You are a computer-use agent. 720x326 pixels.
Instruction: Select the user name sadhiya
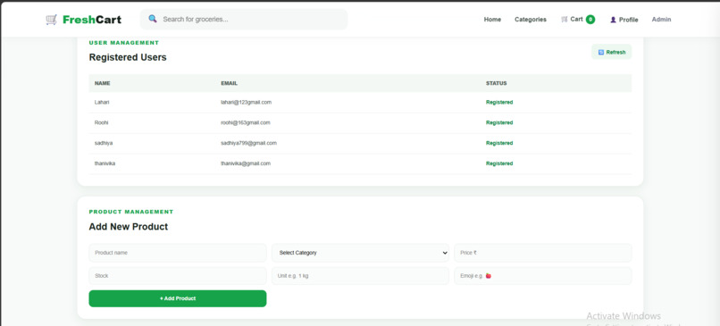(104, 143)
